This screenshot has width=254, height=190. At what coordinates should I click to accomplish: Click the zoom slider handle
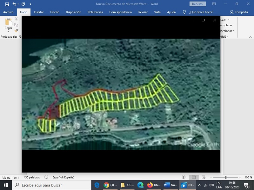(x=226, y=177)
